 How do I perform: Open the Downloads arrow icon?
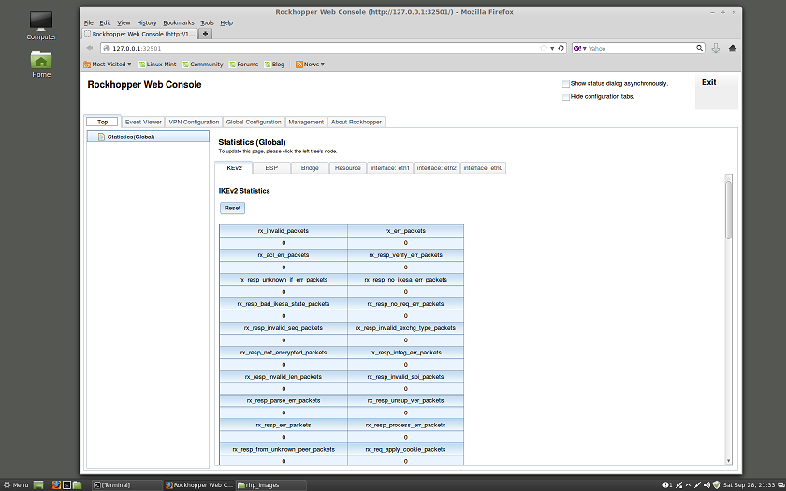716,48
